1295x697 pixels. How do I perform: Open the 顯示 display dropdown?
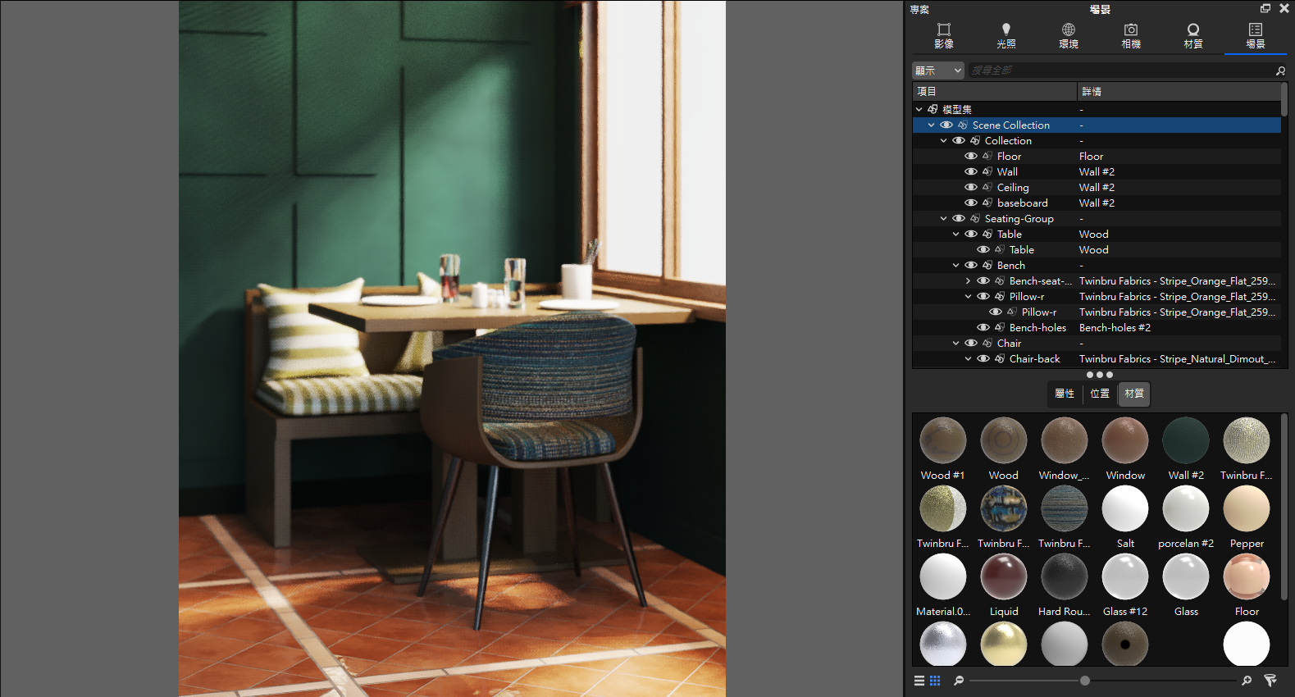tap(938, 71)
